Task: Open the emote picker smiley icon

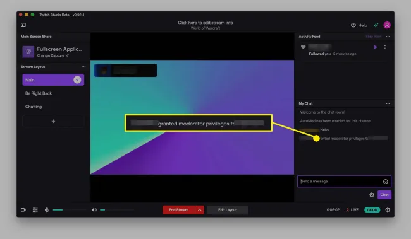Action: click(385, 182)
